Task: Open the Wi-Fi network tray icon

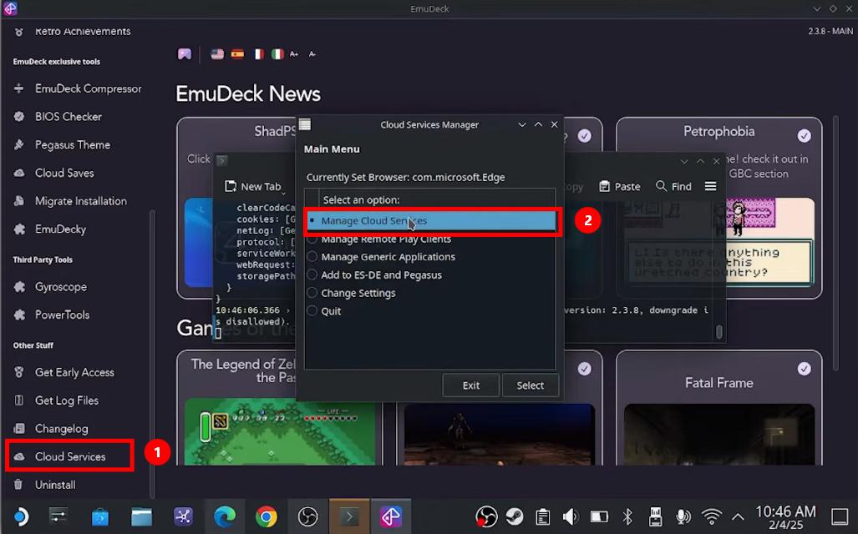Action: pos(712,516)
